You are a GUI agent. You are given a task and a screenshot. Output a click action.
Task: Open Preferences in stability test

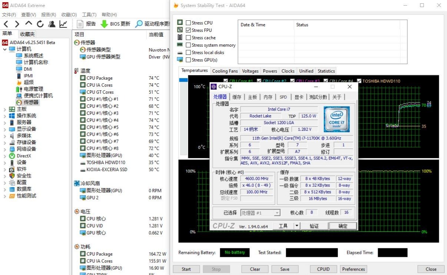pyautogui.click(x=354, y=269)
